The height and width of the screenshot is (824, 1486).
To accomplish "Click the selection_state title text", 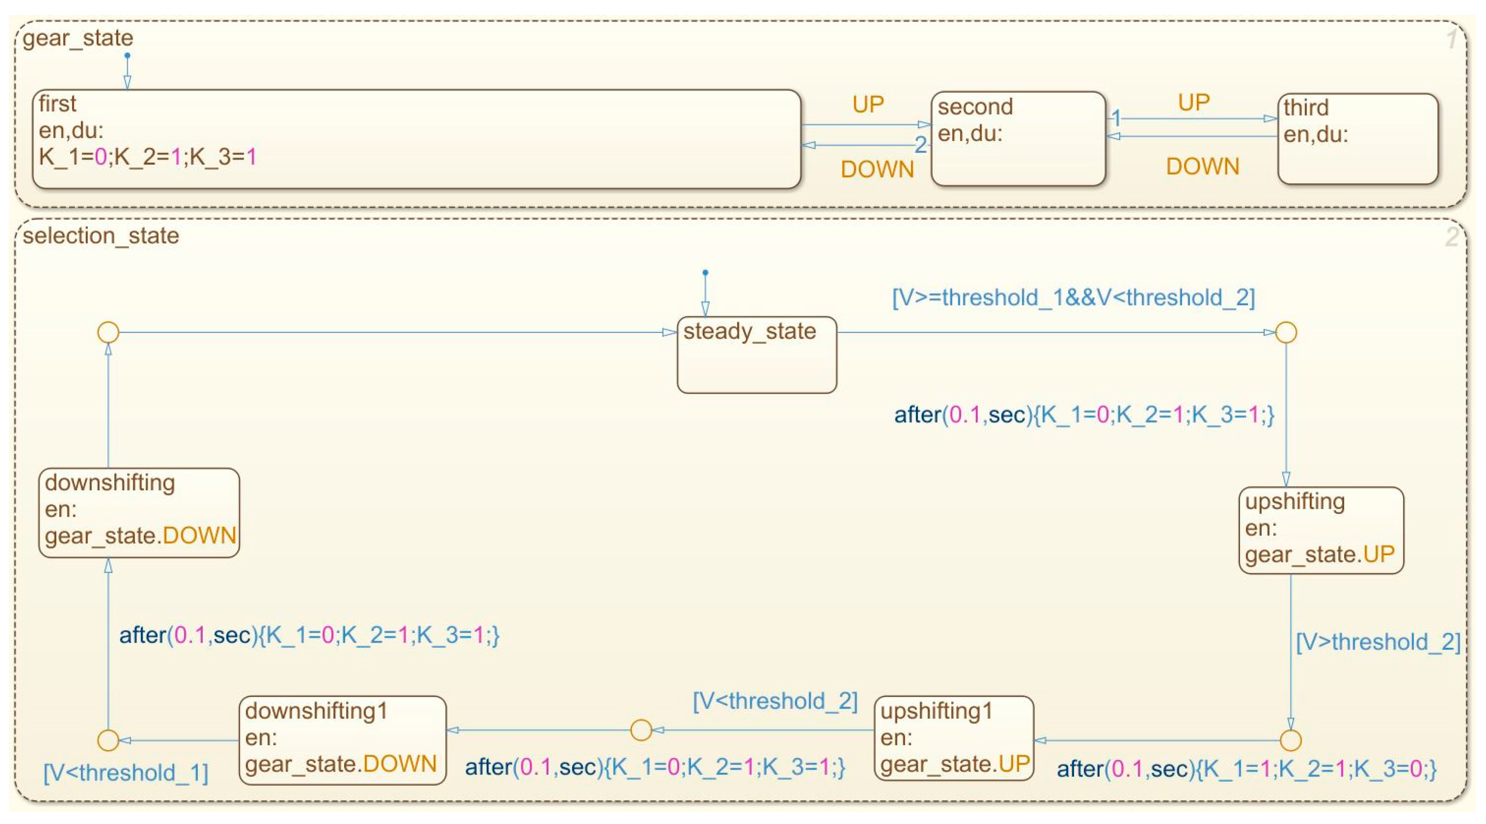I will (101, 236).
